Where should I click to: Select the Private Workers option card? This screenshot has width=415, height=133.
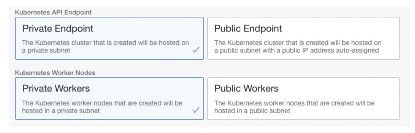109,98
